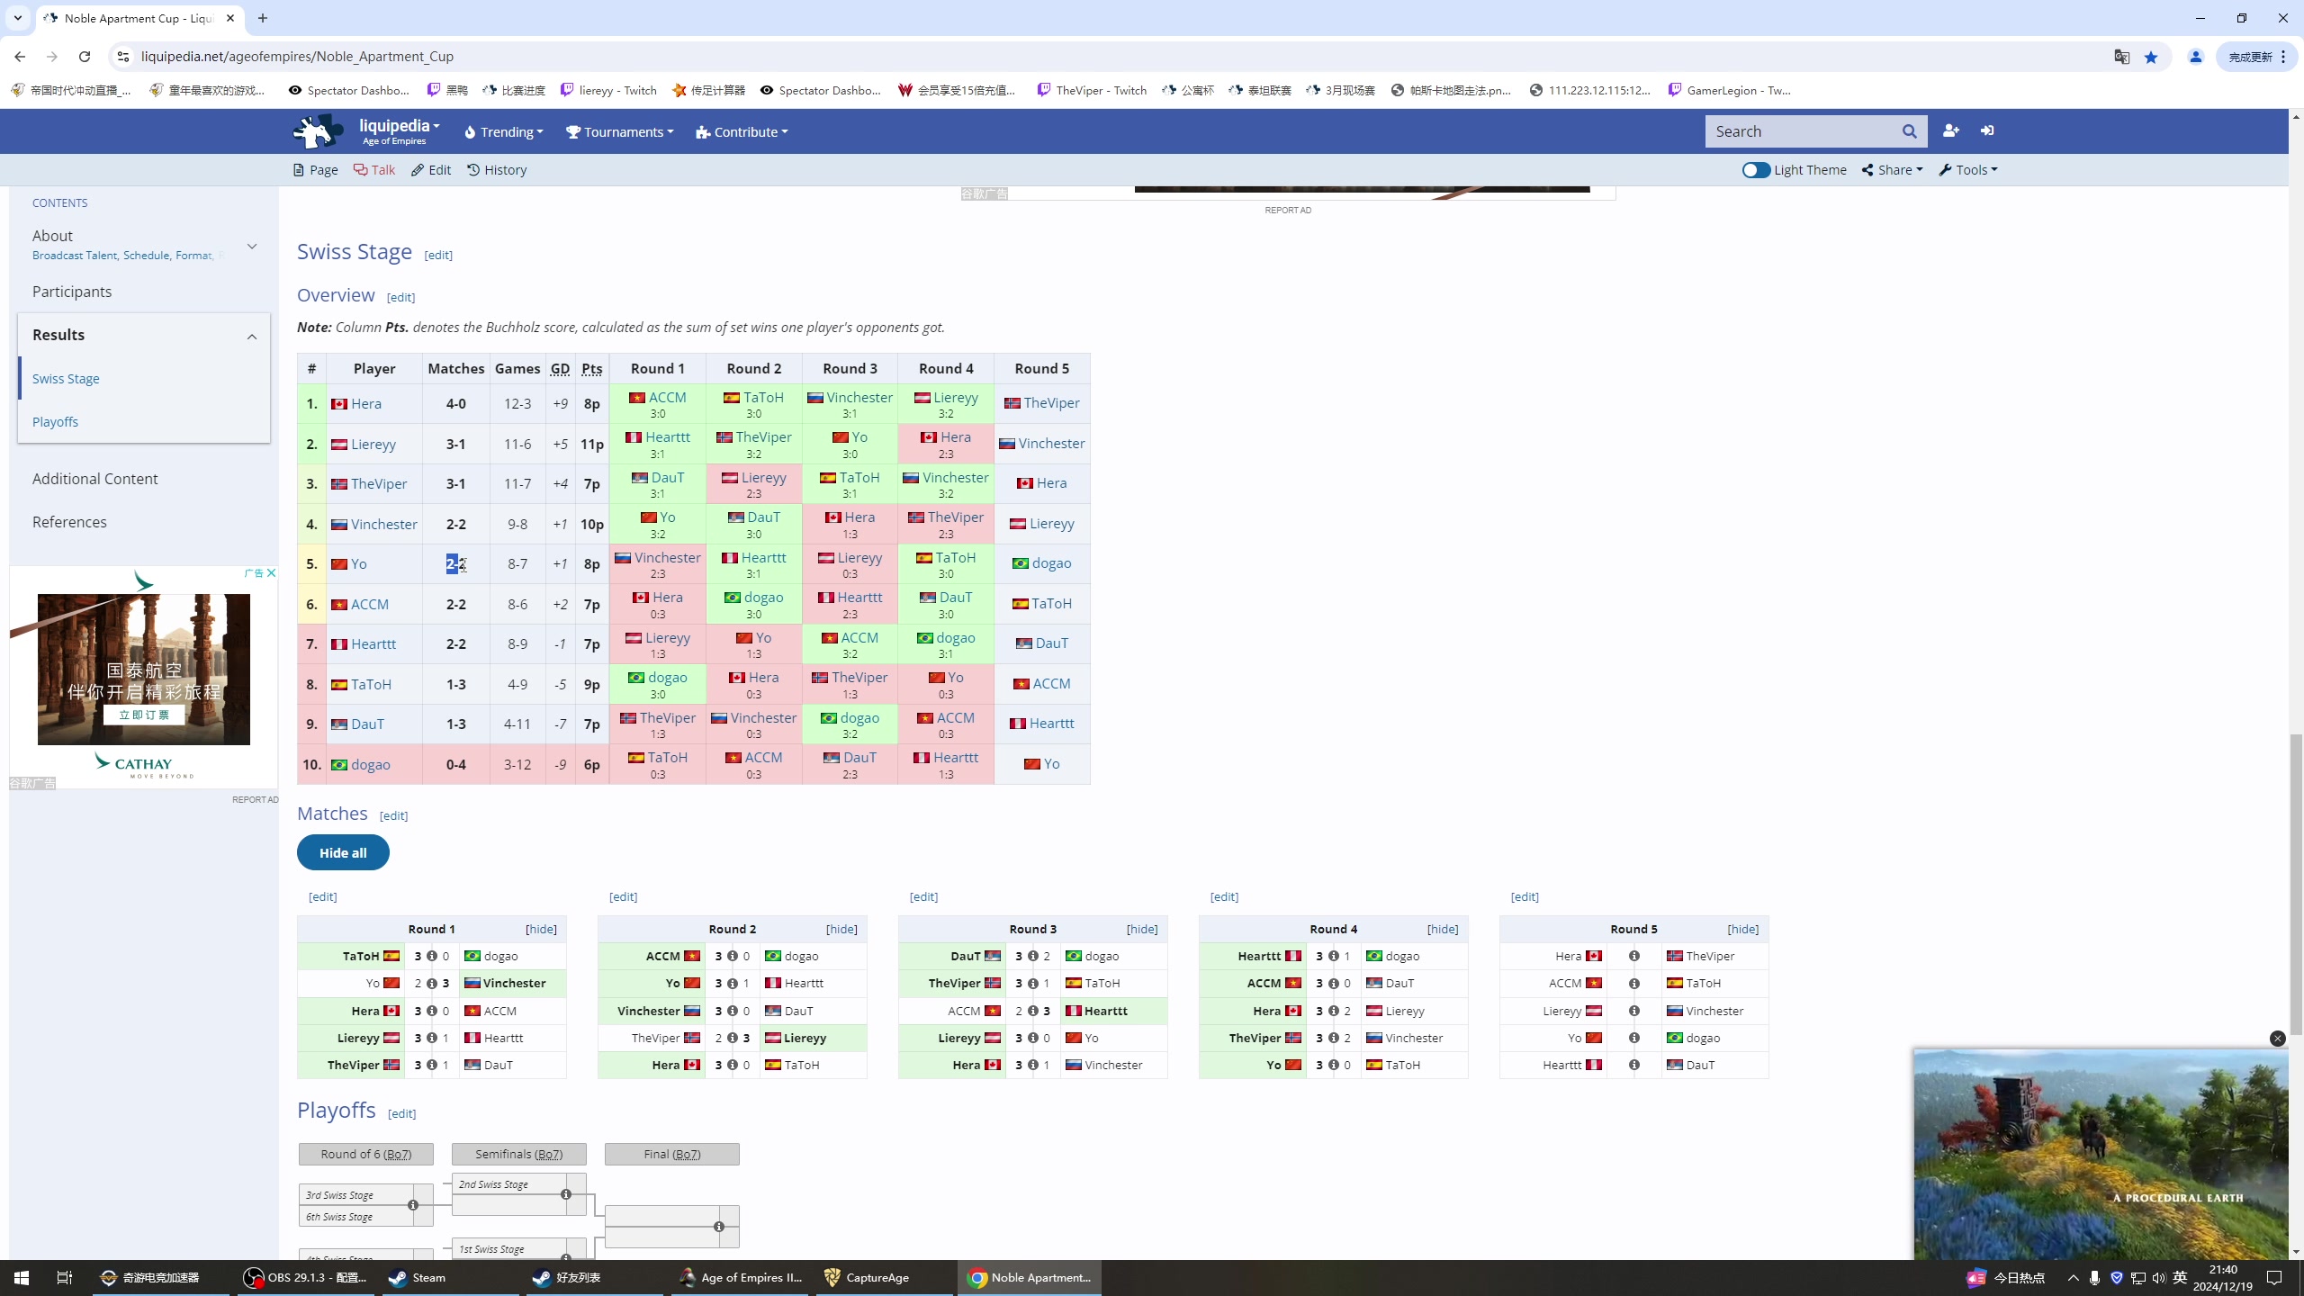The height and width of the screenshot is (1296, 2304).
Task: Bookmark page with star icon
Action: point(2151,57)
